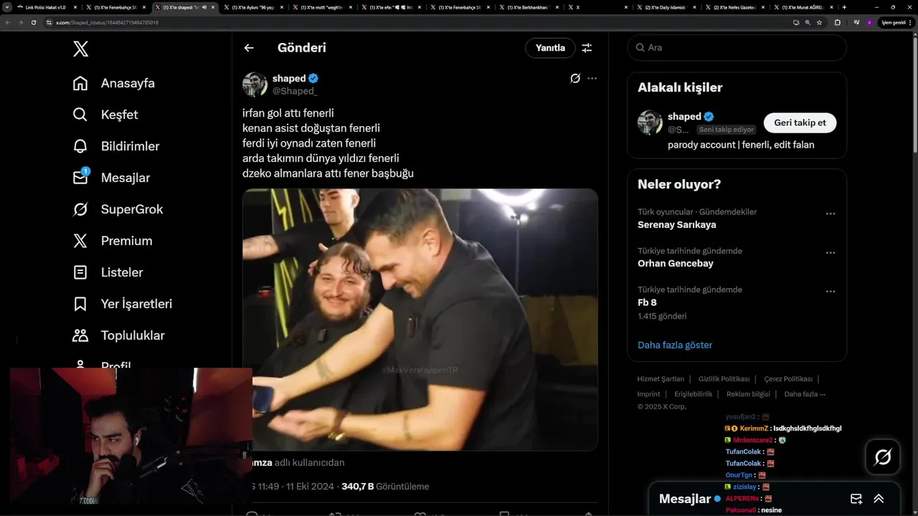Open Hizmet Şartları footer link

tap(661, 379)
